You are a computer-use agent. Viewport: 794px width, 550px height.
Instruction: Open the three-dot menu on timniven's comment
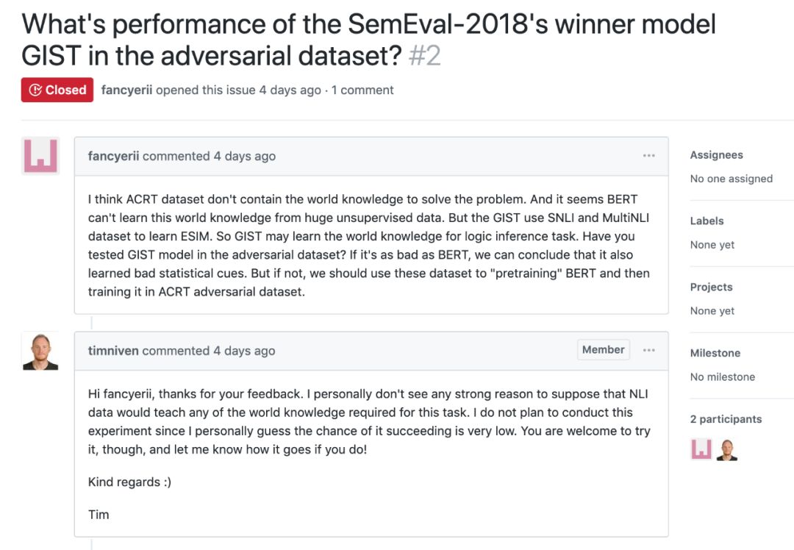(648, 350)
